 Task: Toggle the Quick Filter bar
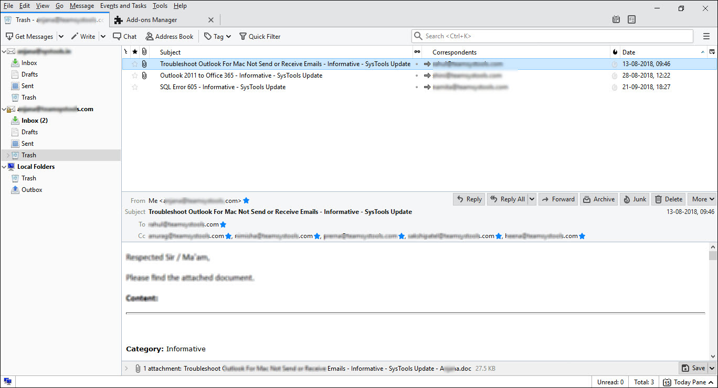coord(260,37)
